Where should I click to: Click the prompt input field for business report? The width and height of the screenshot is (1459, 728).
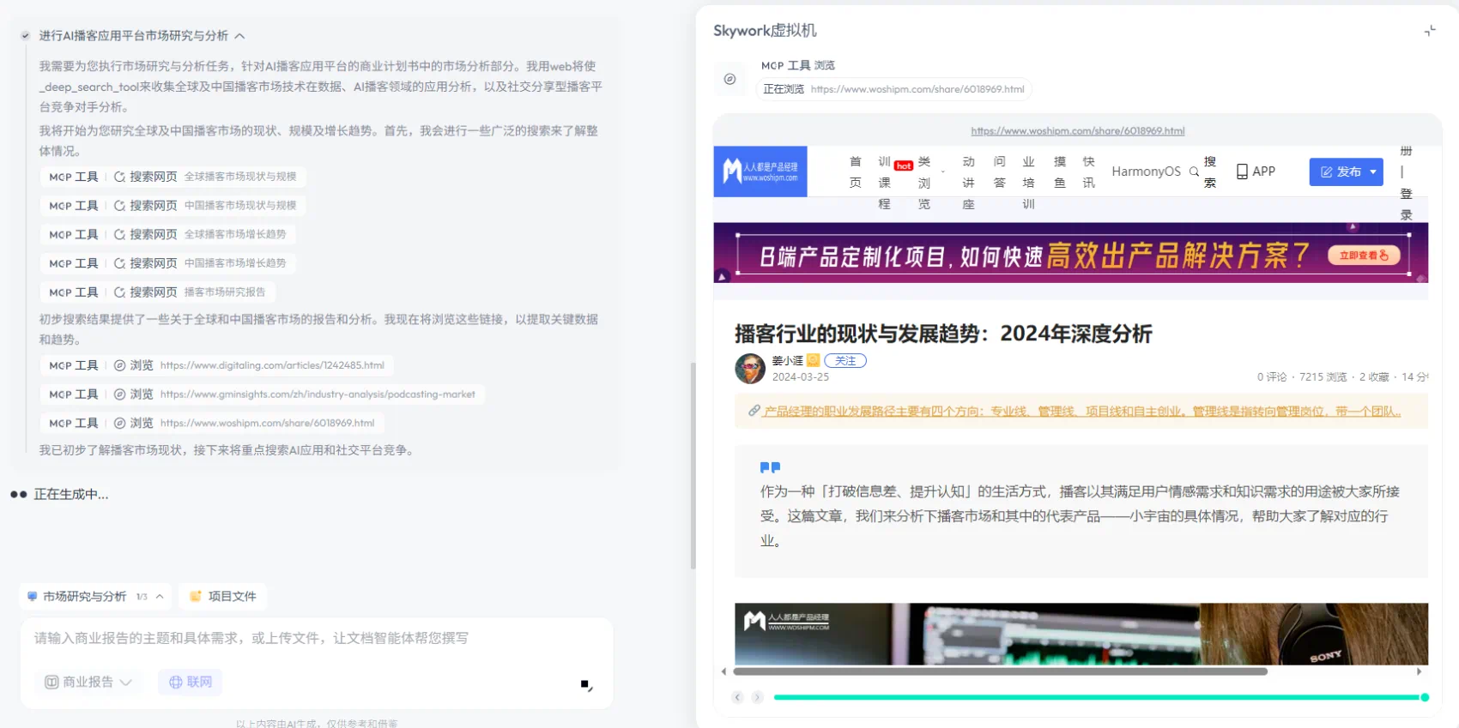[x=317, y=639]
